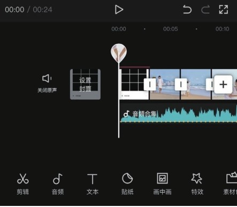
Task: Add a new clip with plus button
Action: pyautogui.click(x=223, y=85)
